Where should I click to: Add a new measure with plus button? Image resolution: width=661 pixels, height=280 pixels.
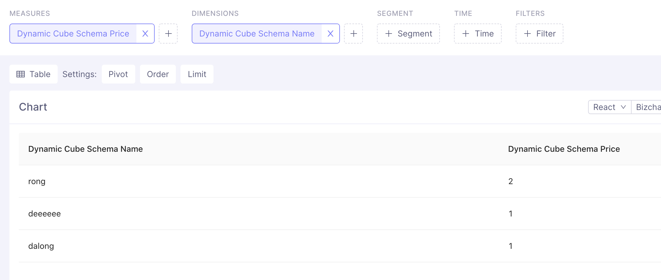pos(168,34)
